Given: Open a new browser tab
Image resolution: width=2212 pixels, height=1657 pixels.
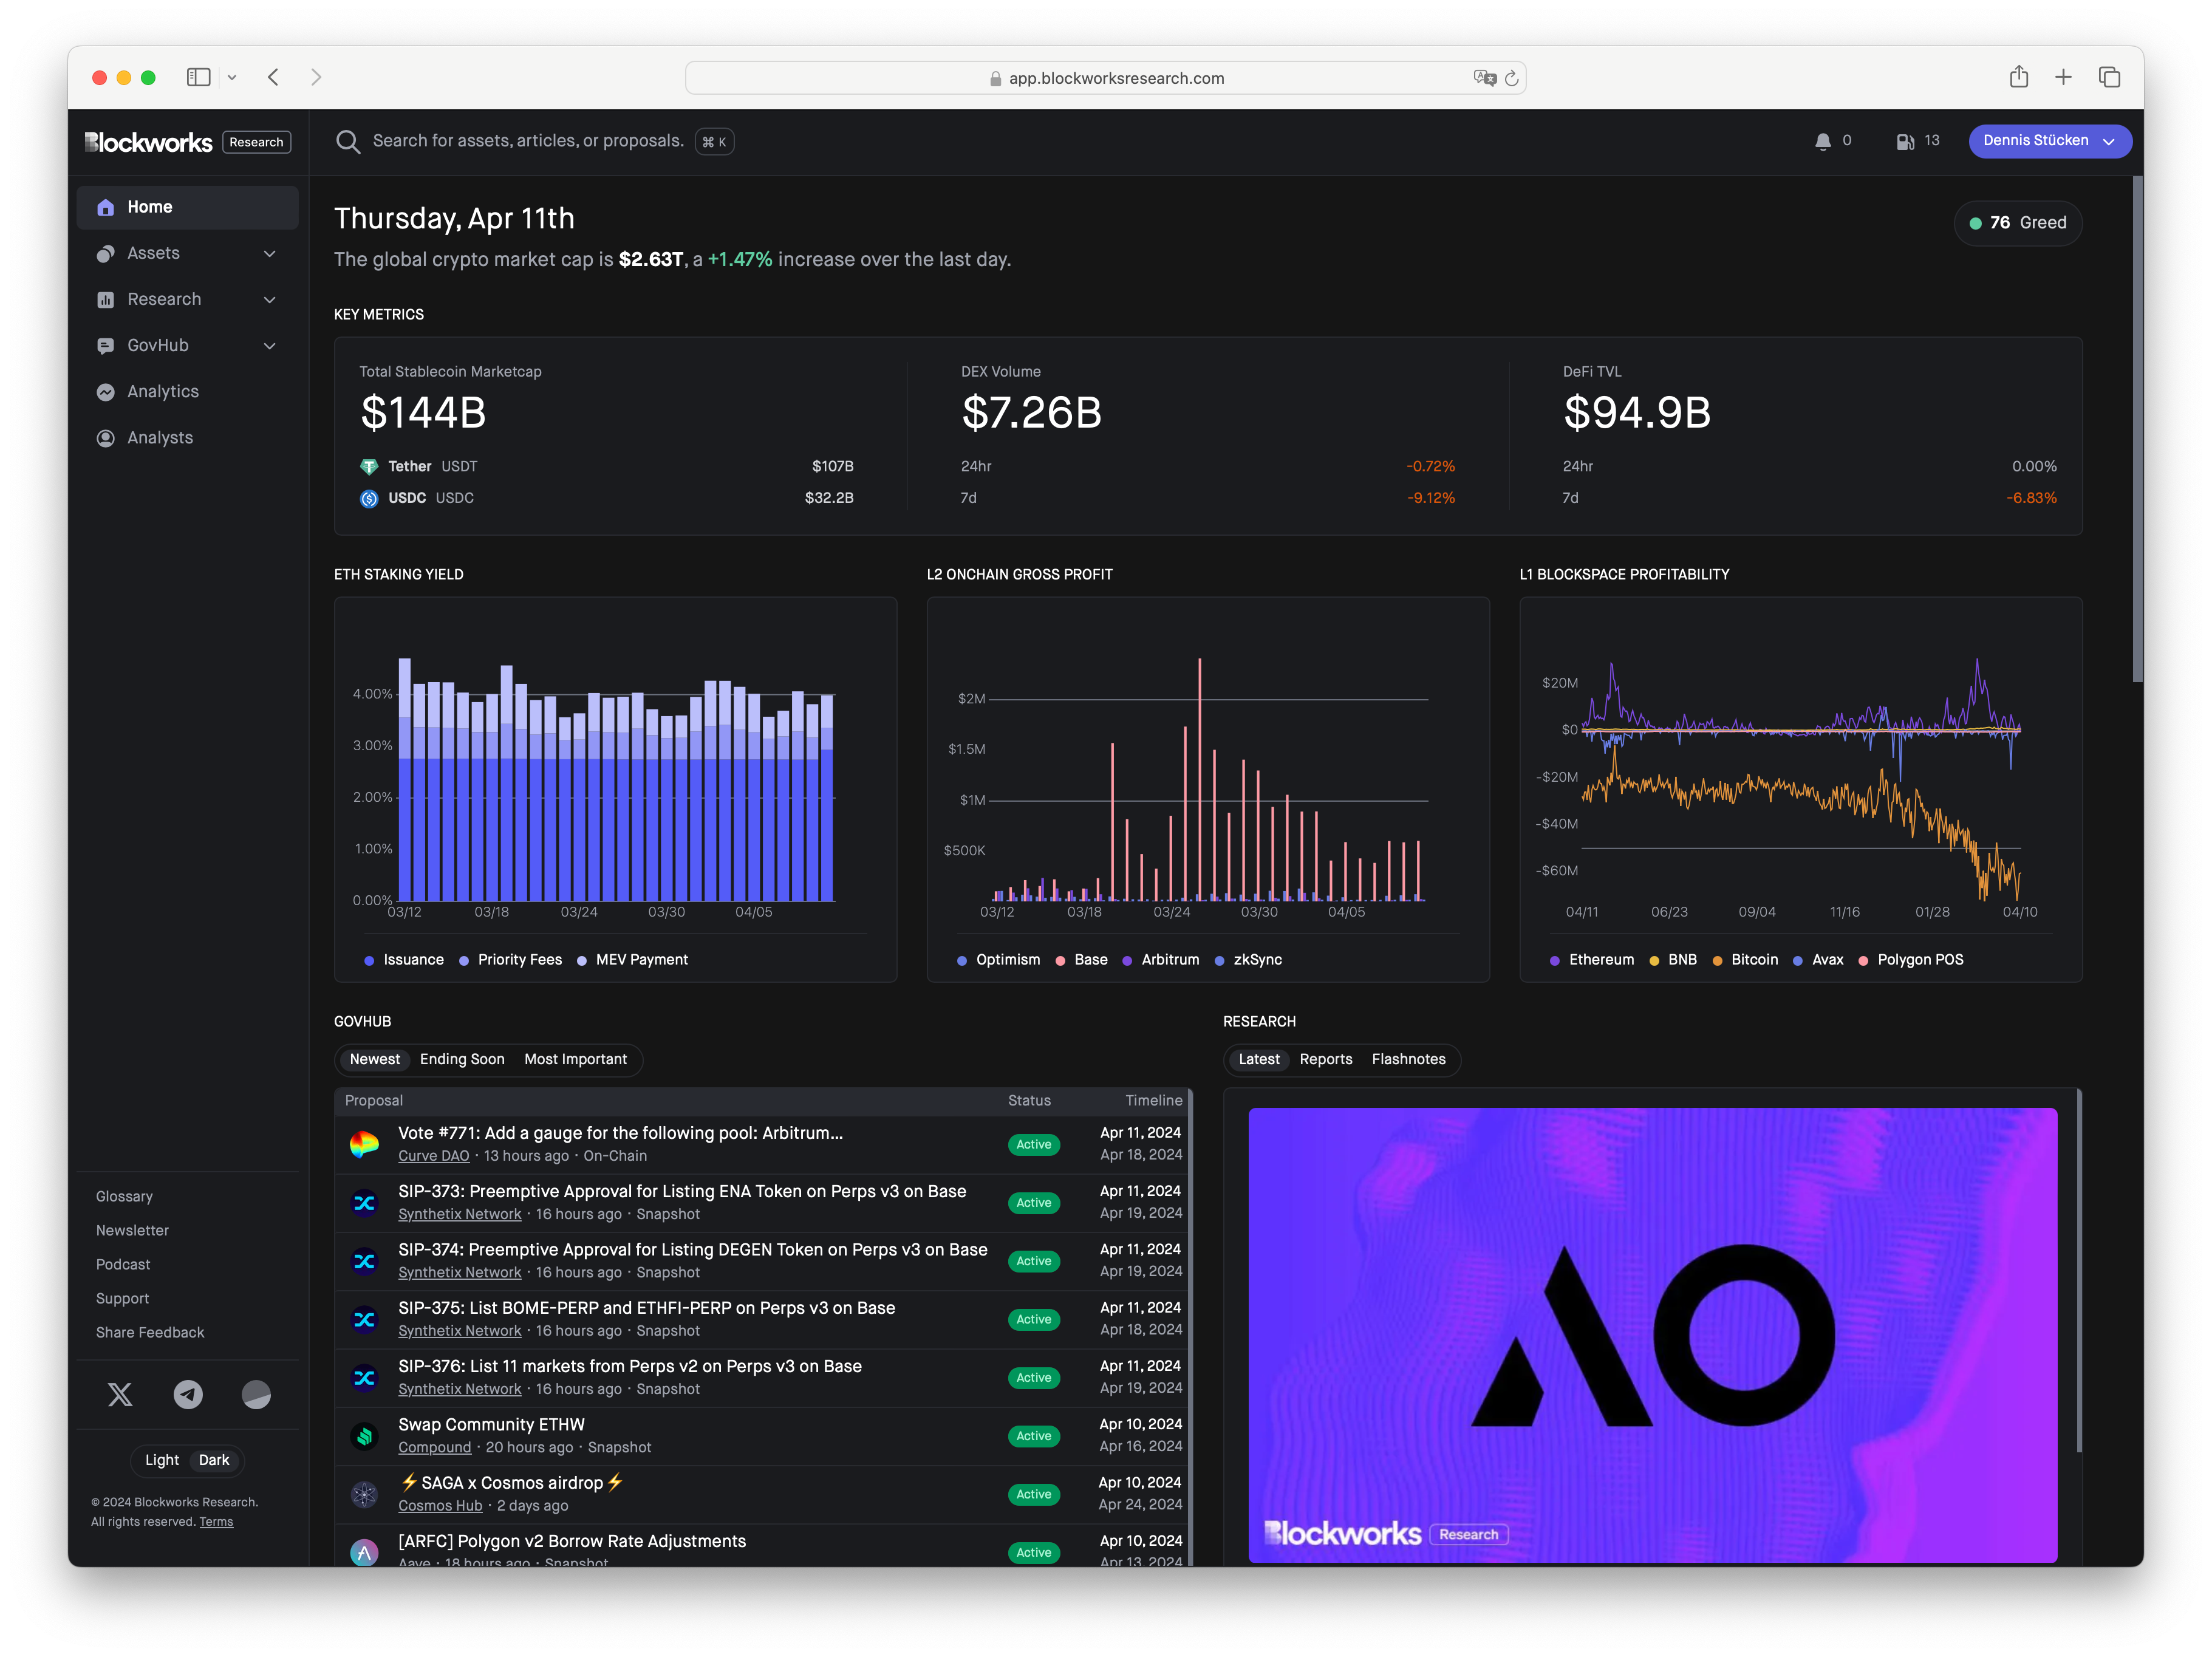Looking at the screenshot, I should [x=2063, y=77].
